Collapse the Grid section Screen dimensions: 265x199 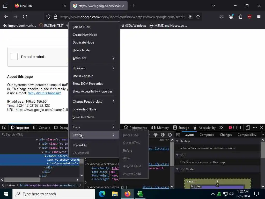[177, 155]
